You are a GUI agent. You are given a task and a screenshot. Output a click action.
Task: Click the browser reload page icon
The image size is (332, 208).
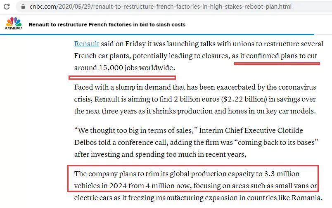pos(7,7)
